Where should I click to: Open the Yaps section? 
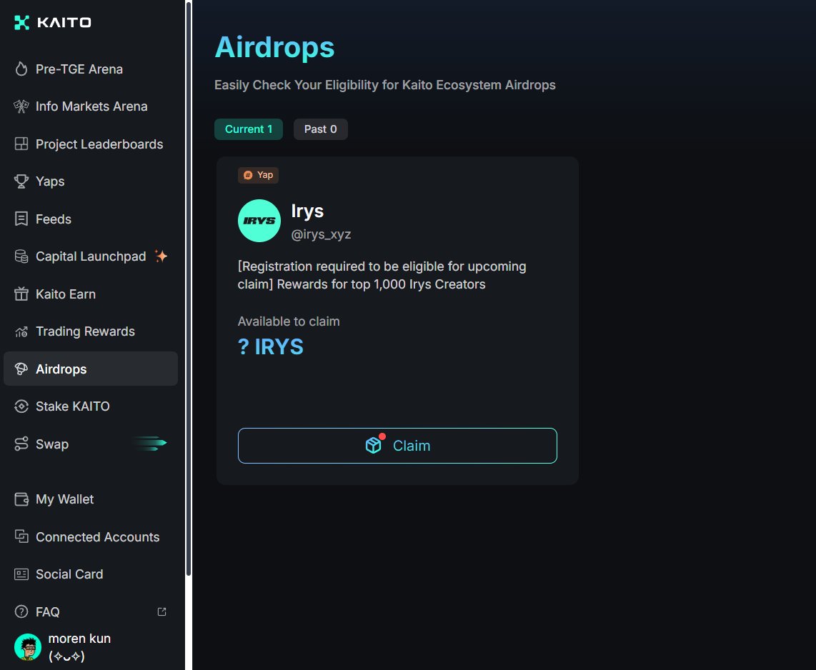coord(91,181)
